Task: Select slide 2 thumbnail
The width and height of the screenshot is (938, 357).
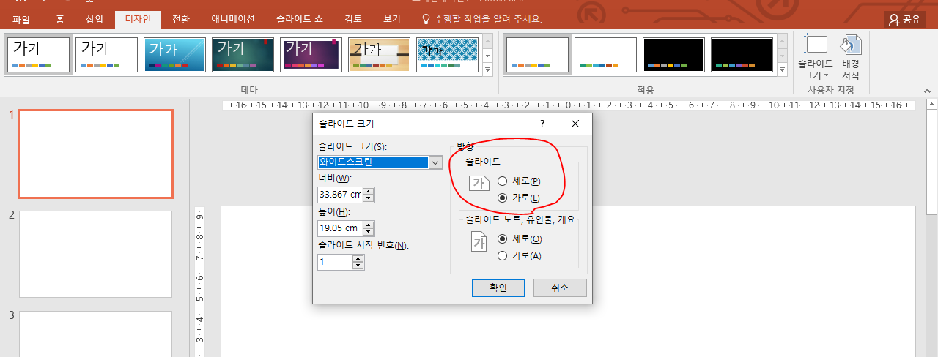Action: [95, 254]
